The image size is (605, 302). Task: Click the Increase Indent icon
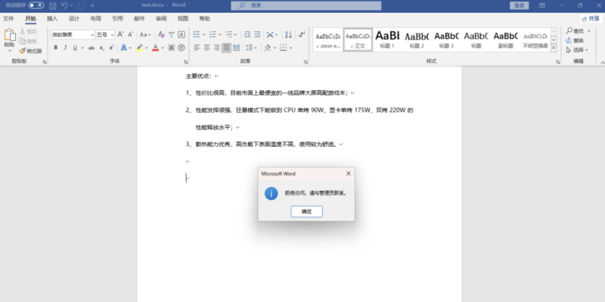point(257,34)
